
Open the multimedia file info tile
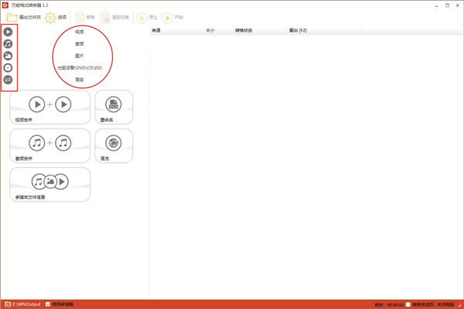(x=50, y=184)
